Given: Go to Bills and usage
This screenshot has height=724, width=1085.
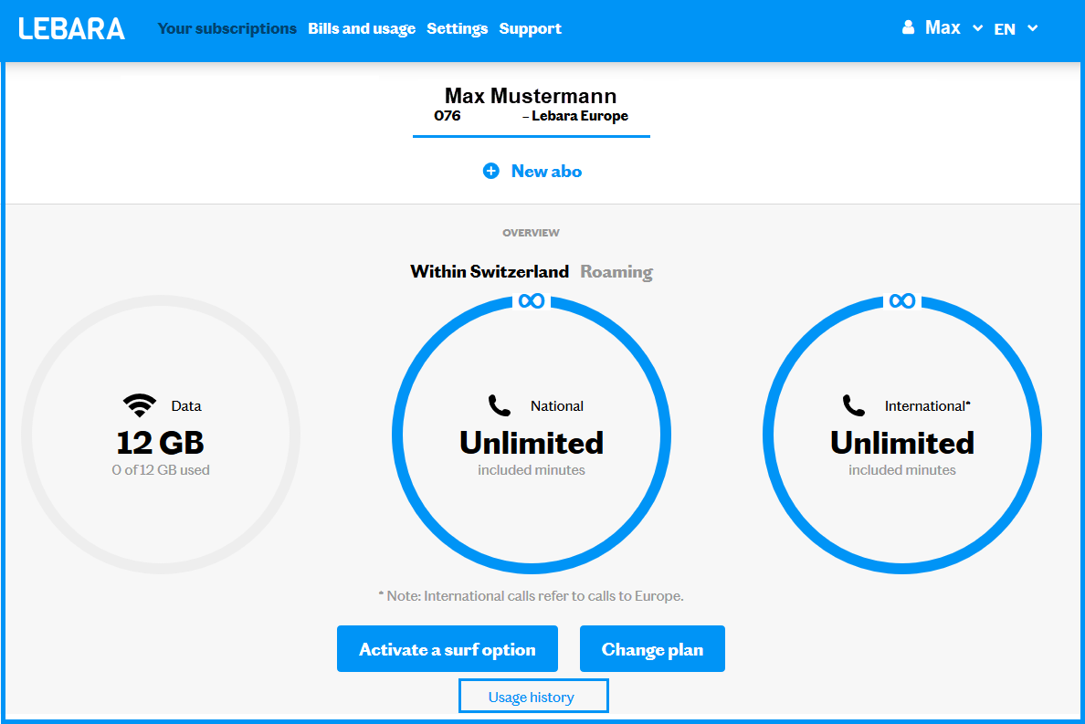Looking at the screenshot, I should [362, 28].
